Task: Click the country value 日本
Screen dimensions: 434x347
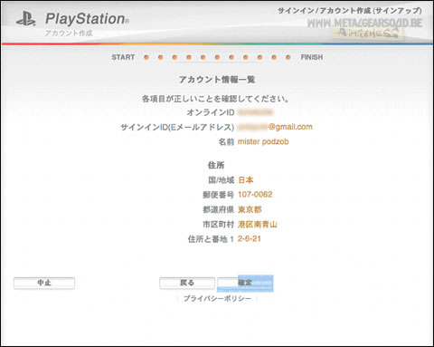Action: (x=246, y=180)
